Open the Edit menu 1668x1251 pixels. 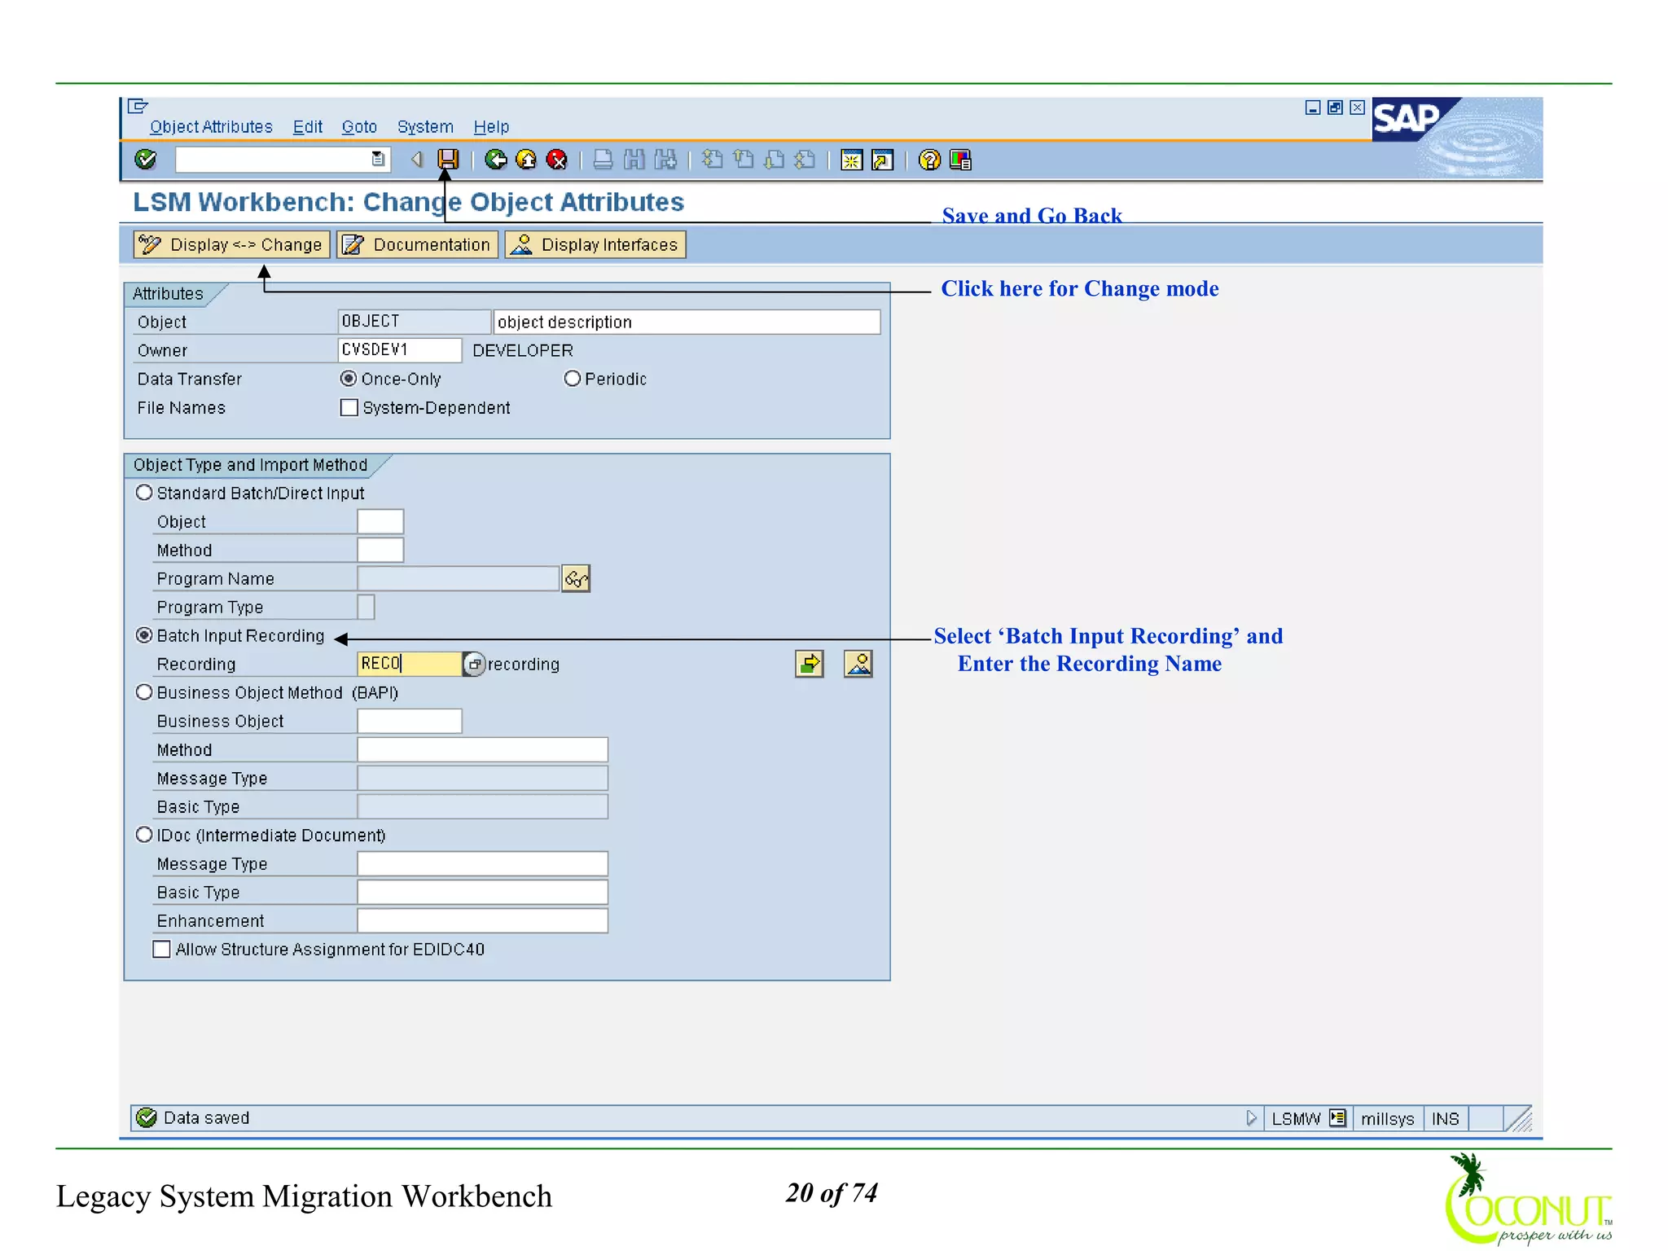coord(308,127)
